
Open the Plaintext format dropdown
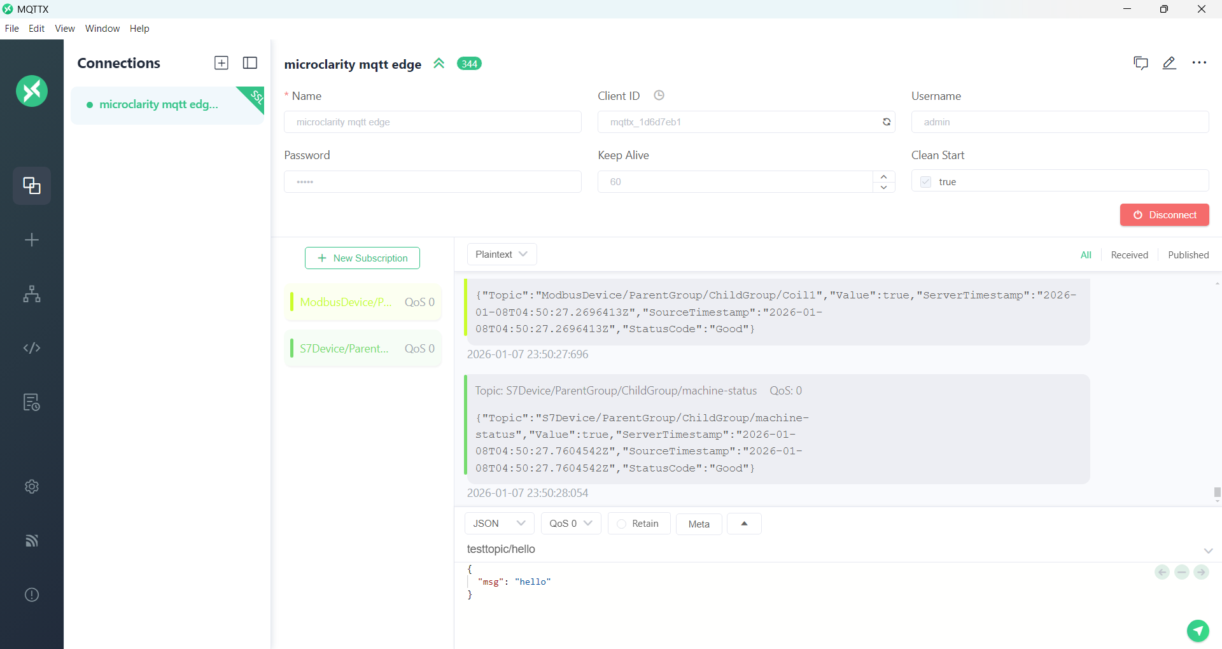pos(502,254)
